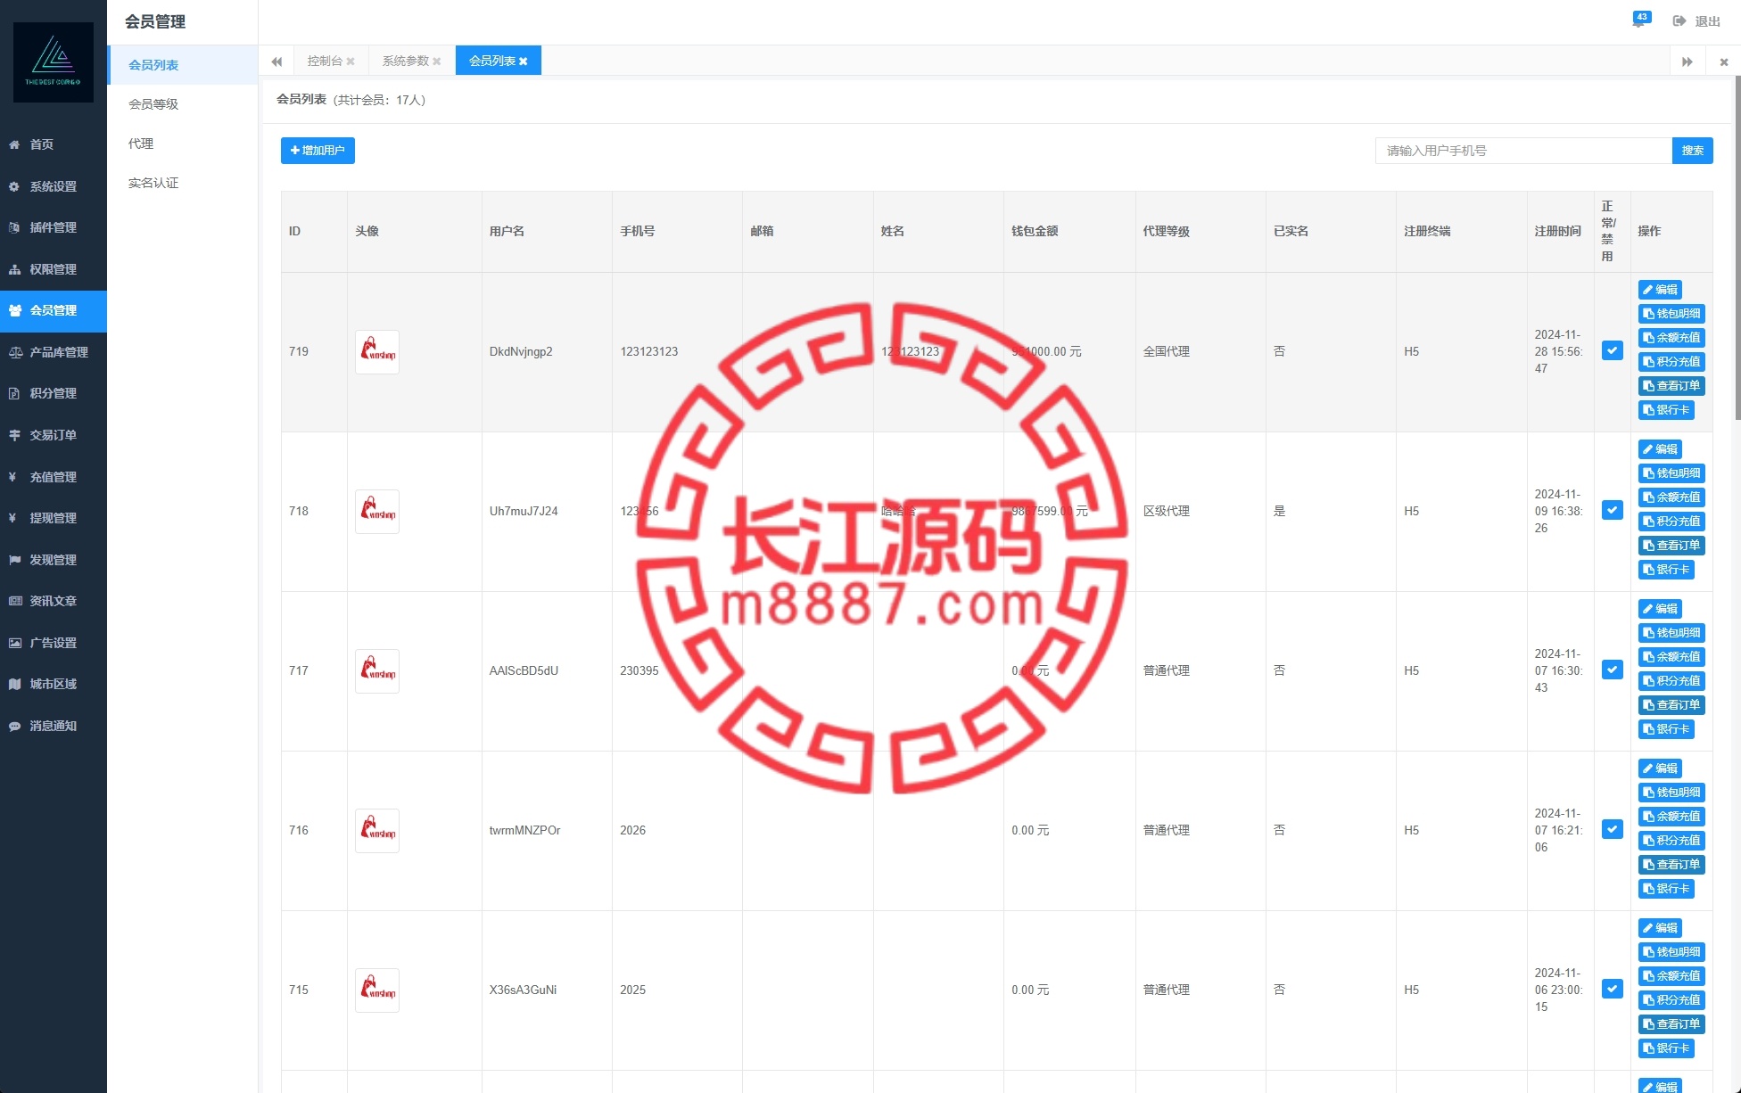Open 提现管理 in the sidebar

[x=54, y=518]
